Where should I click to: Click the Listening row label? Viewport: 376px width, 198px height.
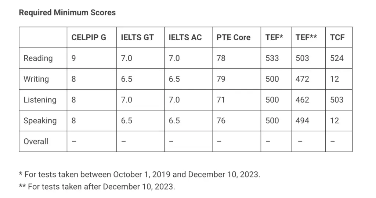click(x=40, y=100)
